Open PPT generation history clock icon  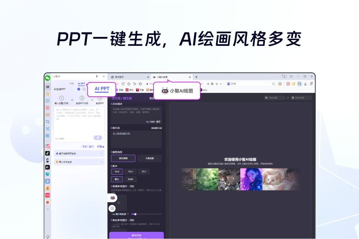click(x=84, y=89)
